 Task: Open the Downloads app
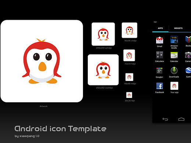(174, 70)
